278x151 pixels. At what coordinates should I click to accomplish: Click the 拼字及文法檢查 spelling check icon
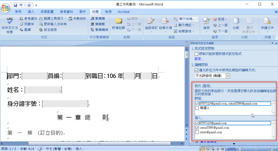click(x=9, y=20)
